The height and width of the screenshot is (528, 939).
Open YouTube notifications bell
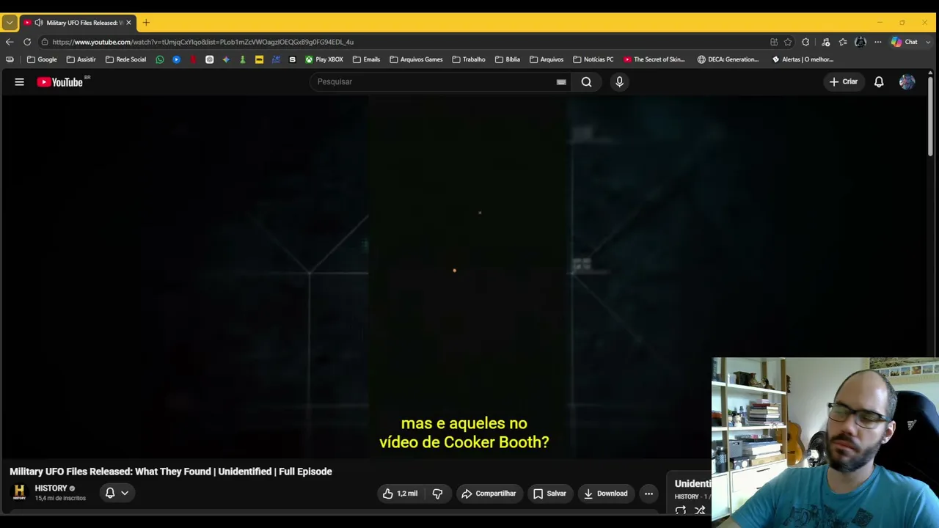pyautogui.click(x=879, y=82)
